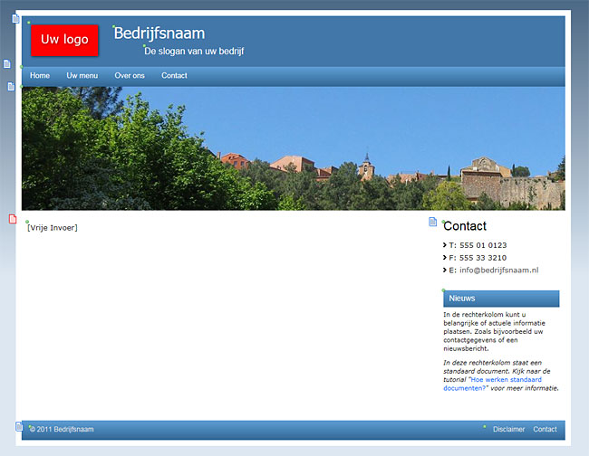Open the Uw menu navigation item
Screen dimensions: 589x456
[x=82, y=75]
